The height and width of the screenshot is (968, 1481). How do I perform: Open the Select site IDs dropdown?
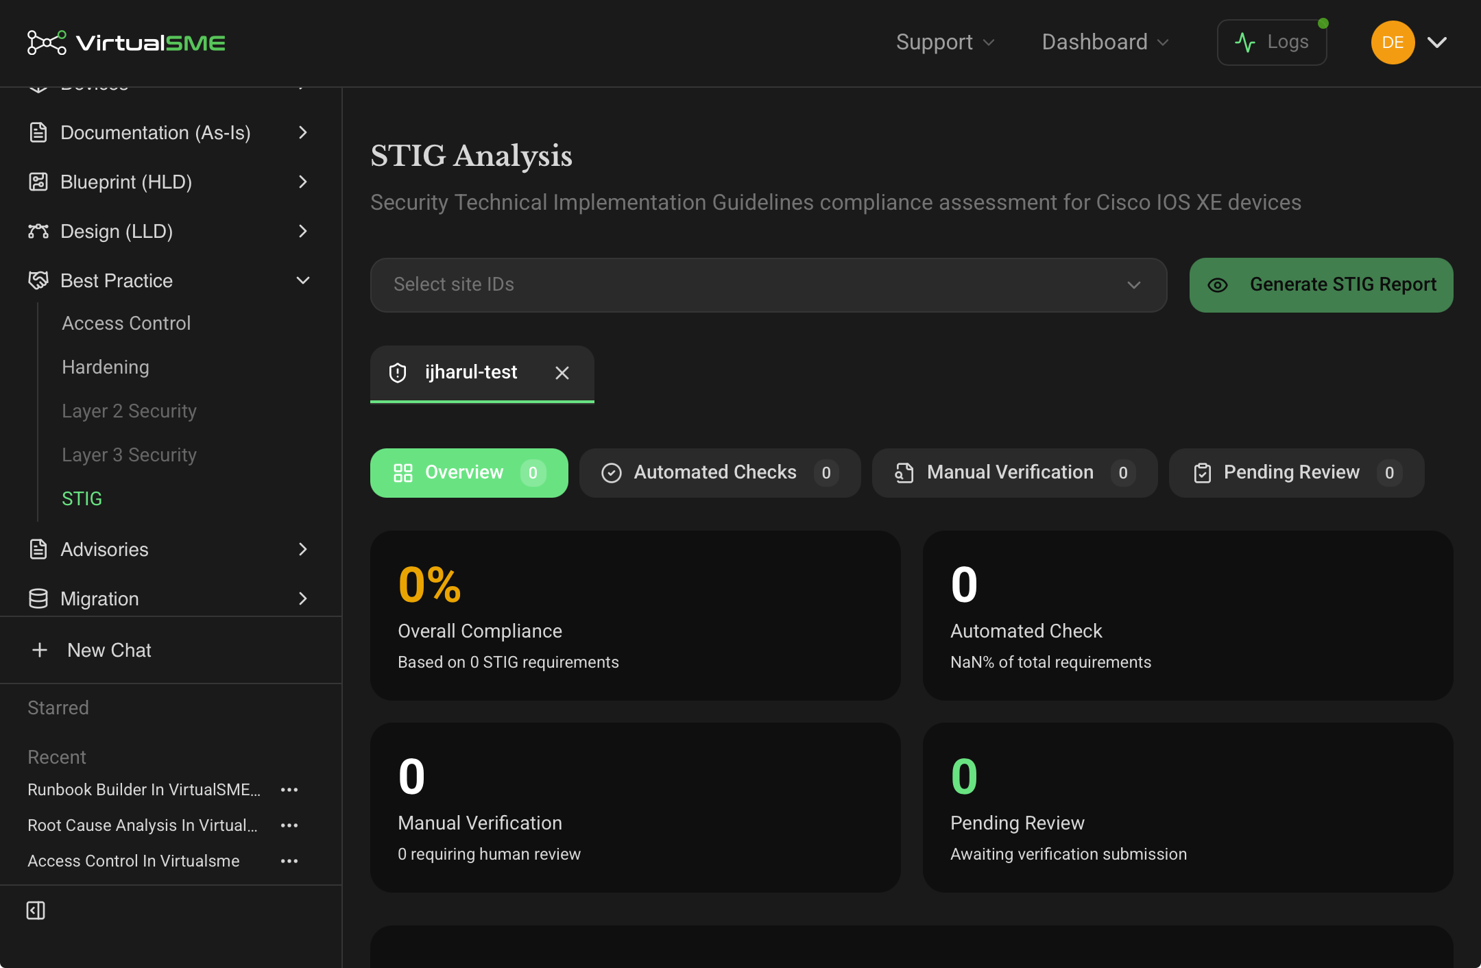[769, 285]
